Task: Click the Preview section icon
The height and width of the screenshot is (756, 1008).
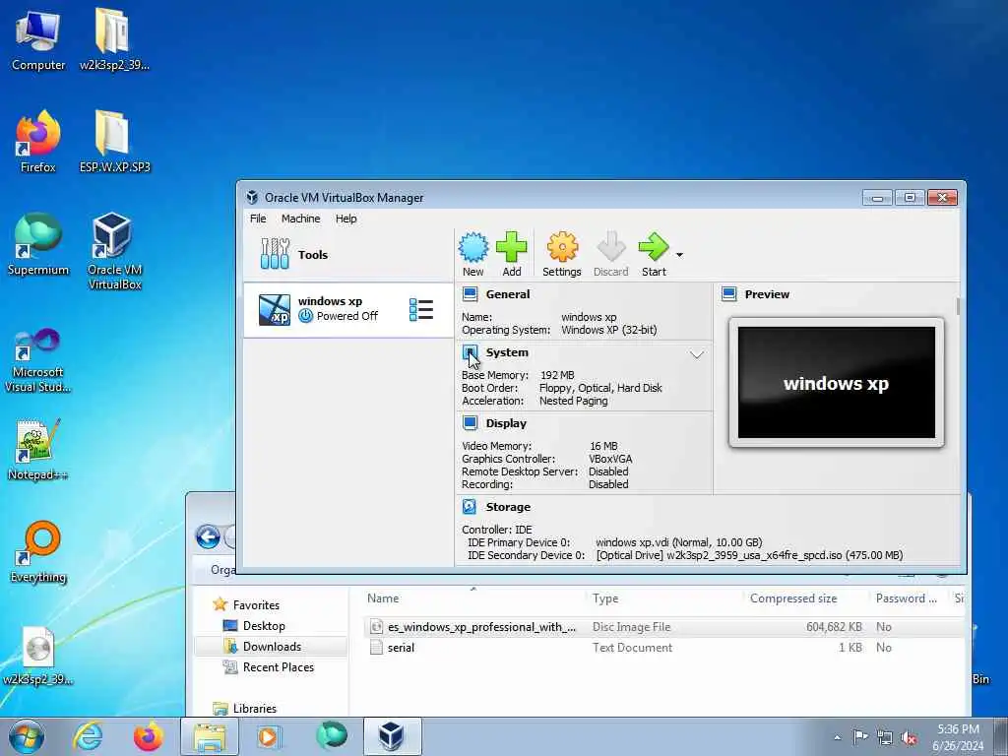Action: click(729, 294)
